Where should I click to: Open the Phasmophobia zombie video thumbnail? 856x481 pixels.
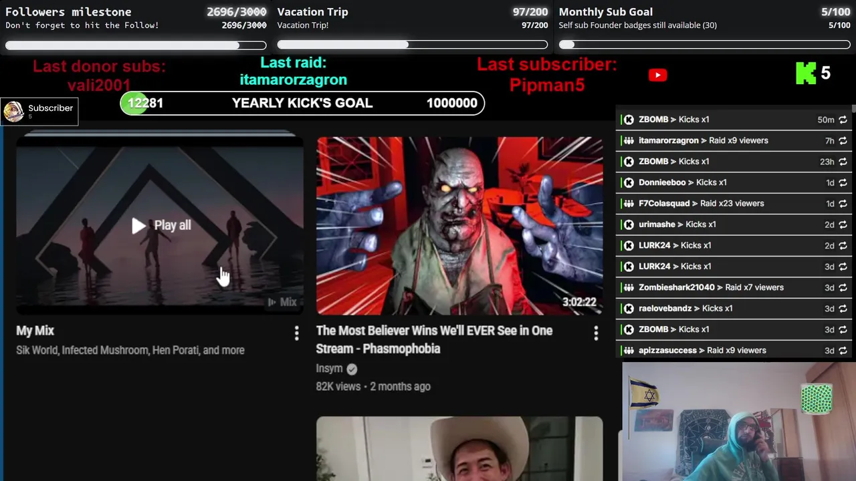459,226
